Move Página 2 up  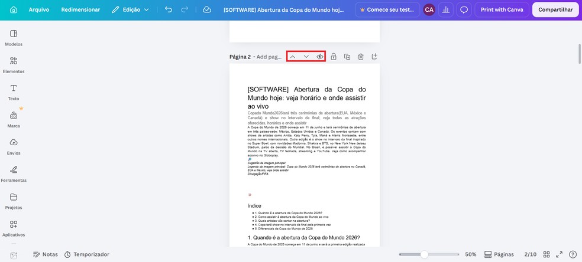click(x=293, y=57)
